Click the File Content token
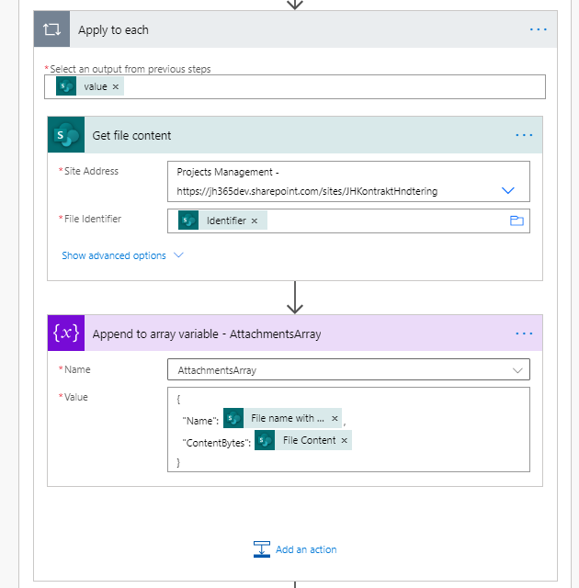Screen dimensions: 579x588 [303, 440]
